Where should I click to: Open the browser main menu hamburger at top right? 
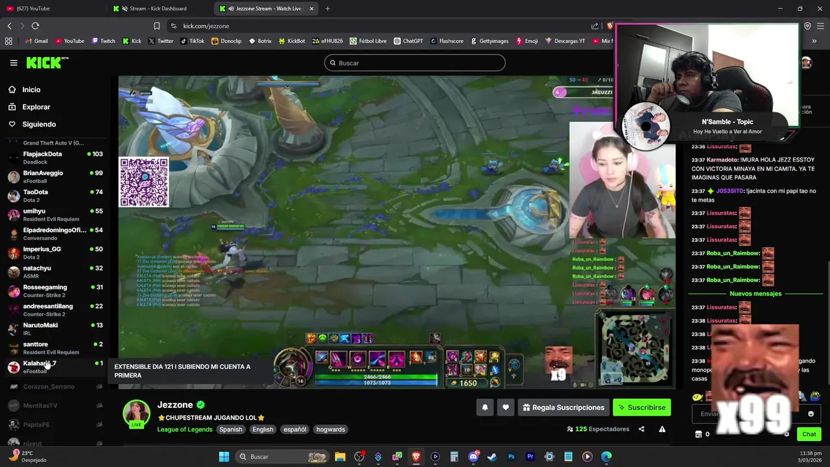821,26
